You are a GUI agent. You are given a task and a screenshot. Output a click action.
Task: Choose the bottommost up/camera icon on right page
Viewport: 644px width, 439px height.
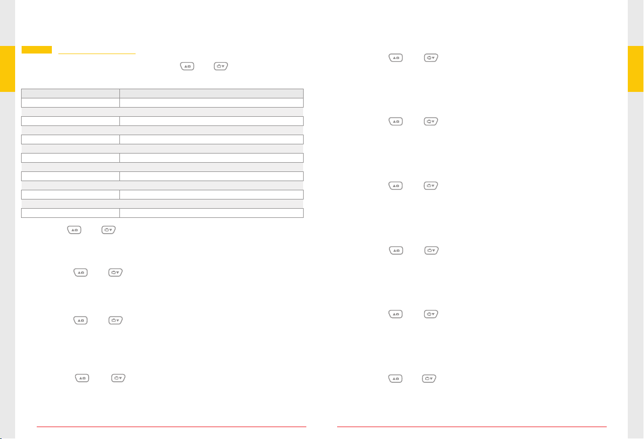coord(395,378)
